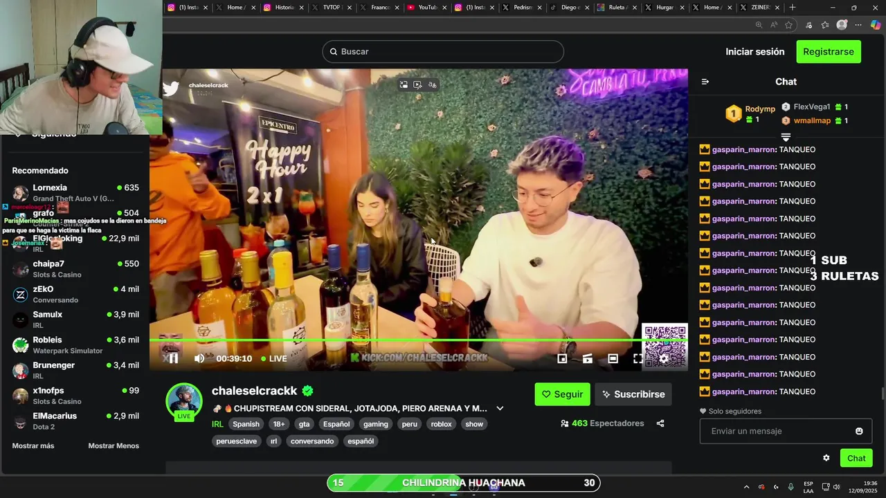Open FlexVega1 gifter profile
The image size is (886, 498).
[814, 107]
